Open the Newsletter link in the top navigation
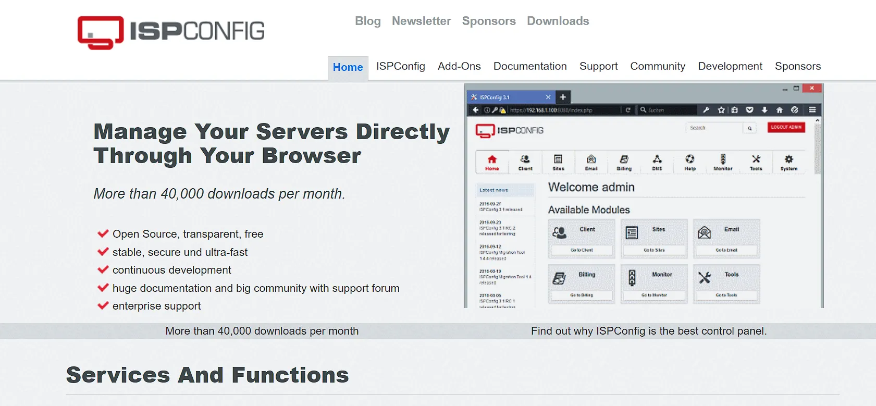The image size is (876, 406). pos(421,21)
